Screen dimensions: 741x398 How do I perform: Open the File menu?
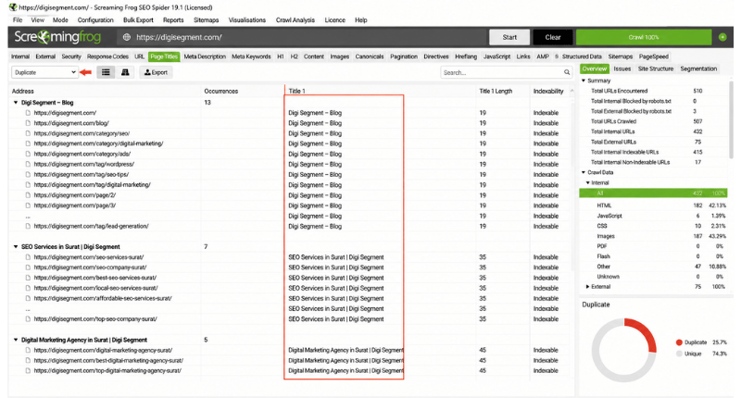pos(18,19)
